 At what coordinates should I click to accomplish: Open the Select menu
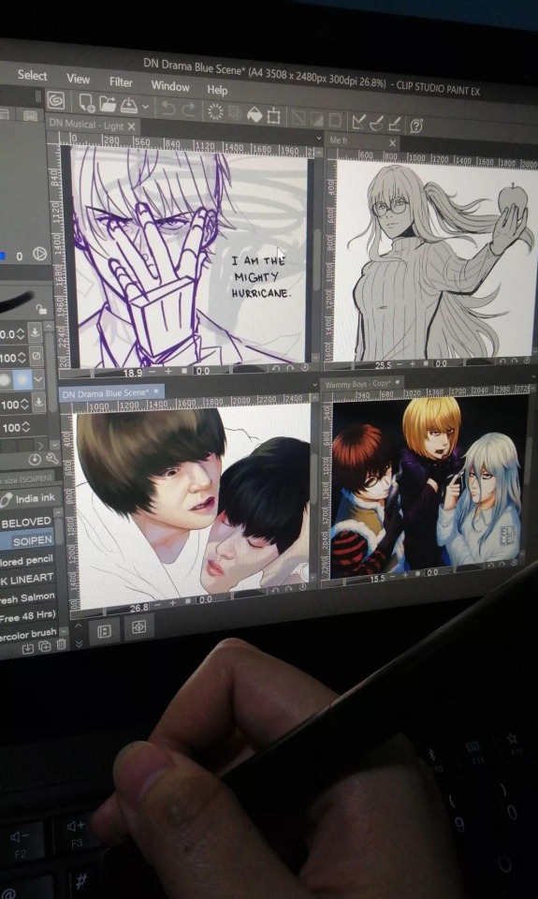[x=32, y=75]
